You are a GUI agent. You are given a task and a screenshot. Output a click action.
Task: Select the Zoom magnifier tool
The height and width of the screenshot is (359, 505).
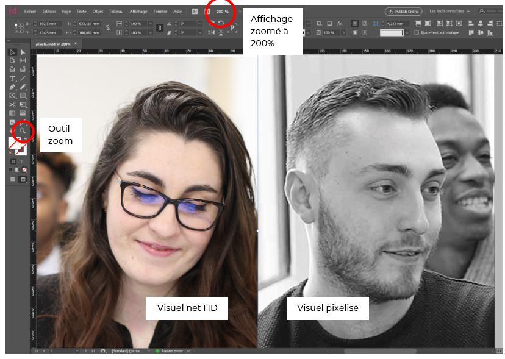tap(23, 130)
